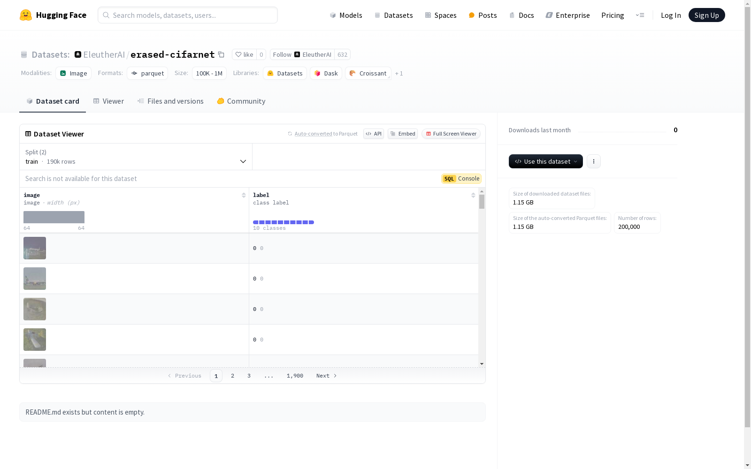Open the third row image thumbnail
This screenshot has width=751, height=469.
[x=35, y=309]
